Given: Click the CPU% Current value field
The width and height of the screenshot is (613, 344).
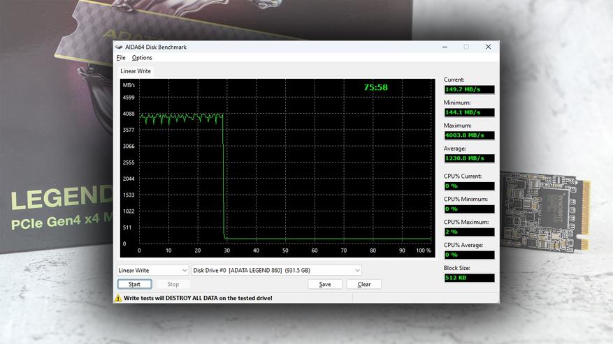Looking at the screenshot, I should click(469, 186).
